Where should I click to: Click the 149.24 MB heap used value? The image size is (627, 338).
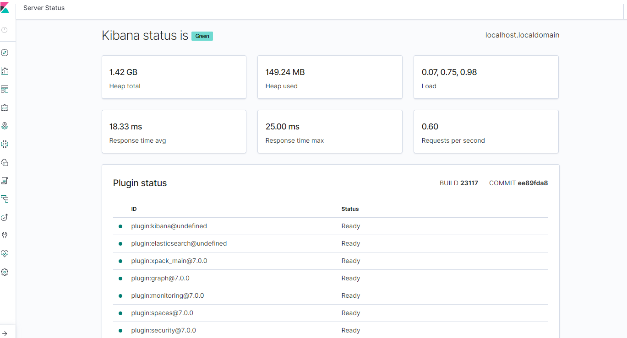[285, 72]
